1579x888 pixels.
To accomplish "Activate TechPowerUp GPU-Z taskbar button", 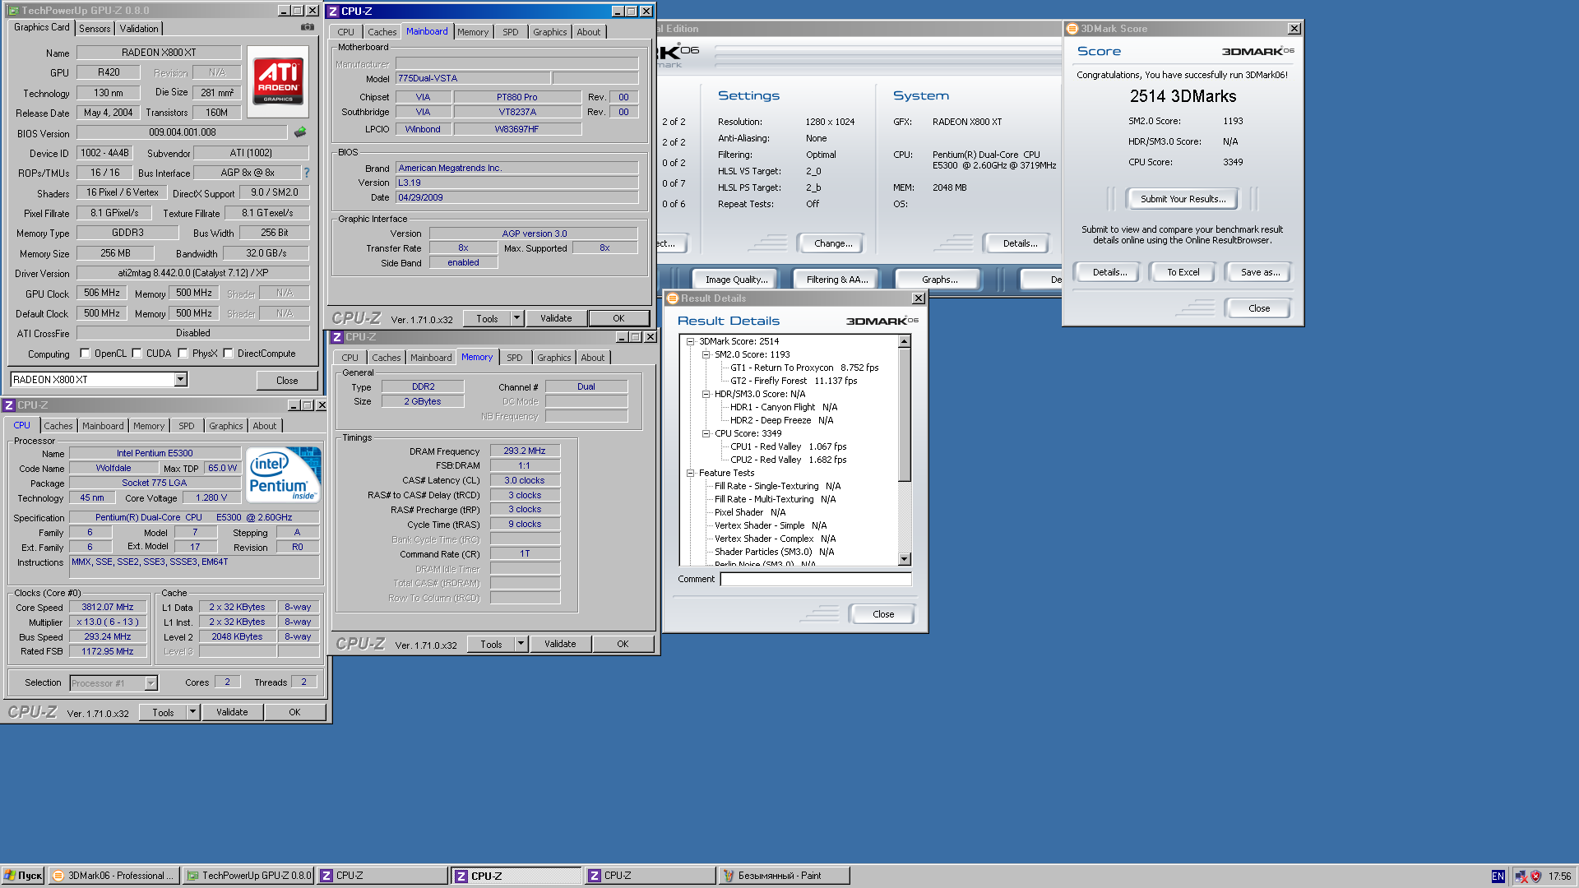I will (x=248, y=876).
